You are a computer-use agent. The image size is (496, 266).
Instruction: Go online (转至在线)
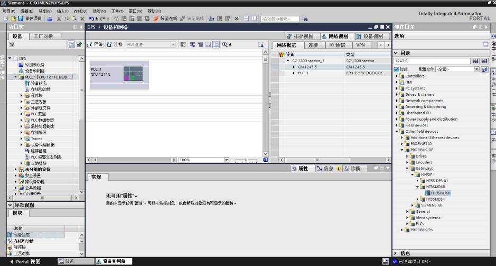point(165,18)
